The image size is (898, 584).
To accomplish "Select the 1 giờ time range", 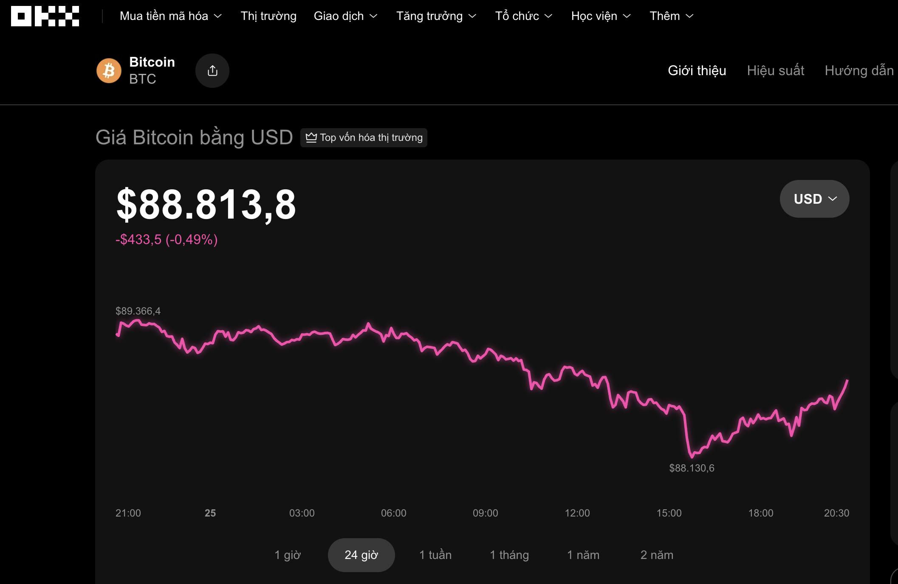I will coord(288,555).
